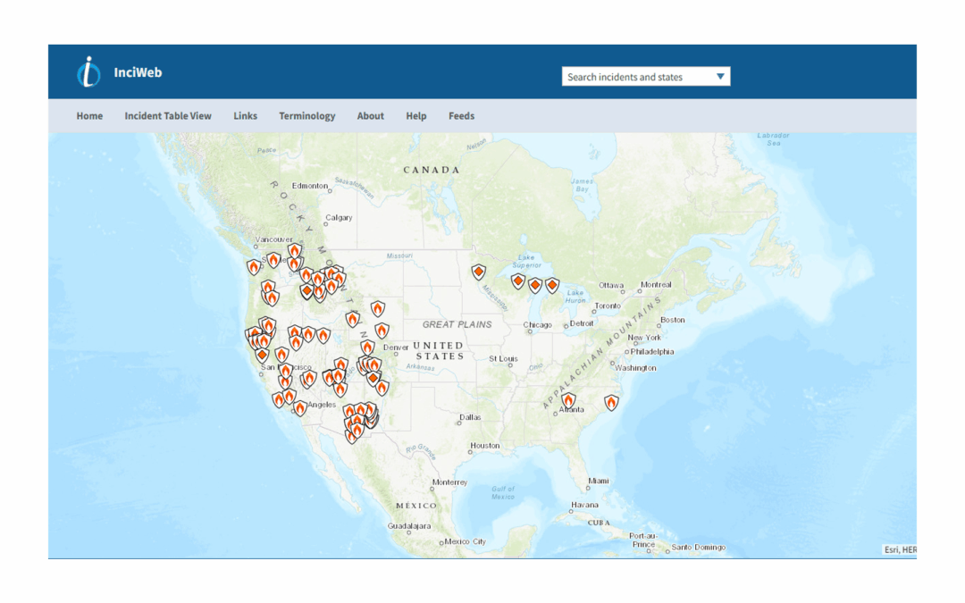The height and width of the screenshot is (603, 965).
Task: Click the middle diamond marker near Lake Michigan
Action: tap(535, 286)
